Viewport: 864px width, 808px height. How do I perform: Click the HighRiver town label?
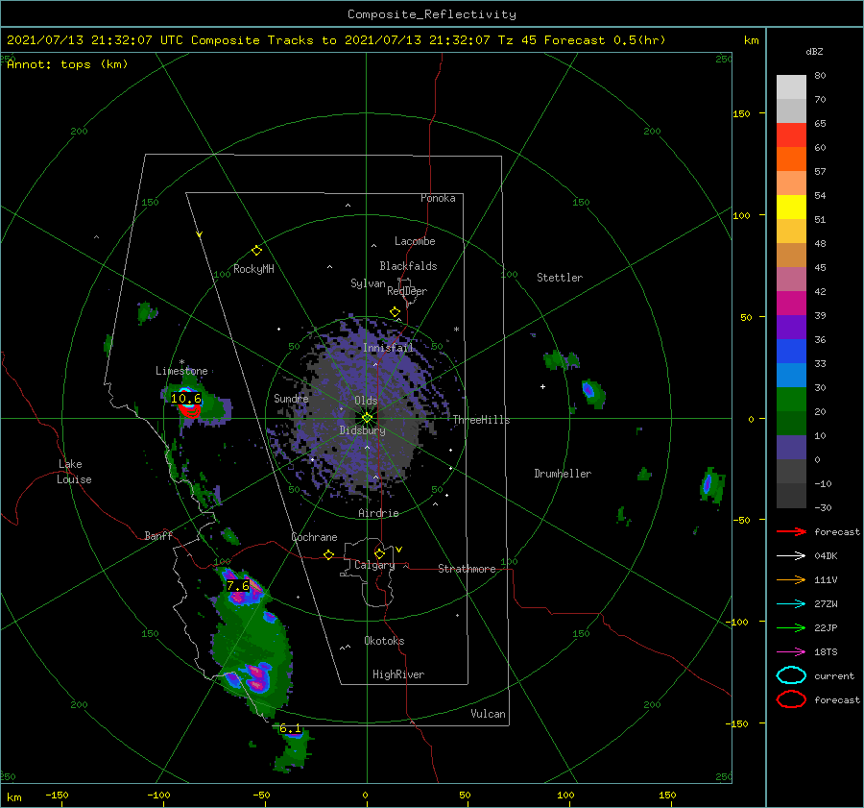[x=398, y=674]
